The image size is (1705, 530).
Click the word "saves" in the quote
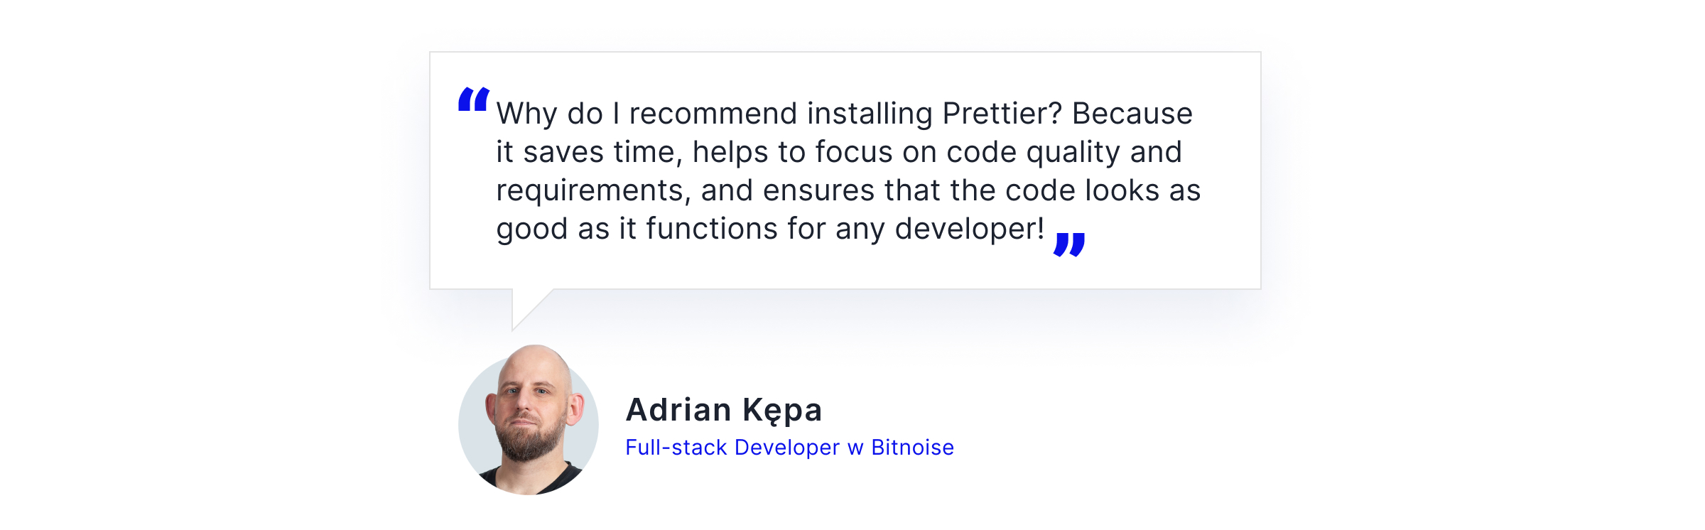tap(563, 152)
